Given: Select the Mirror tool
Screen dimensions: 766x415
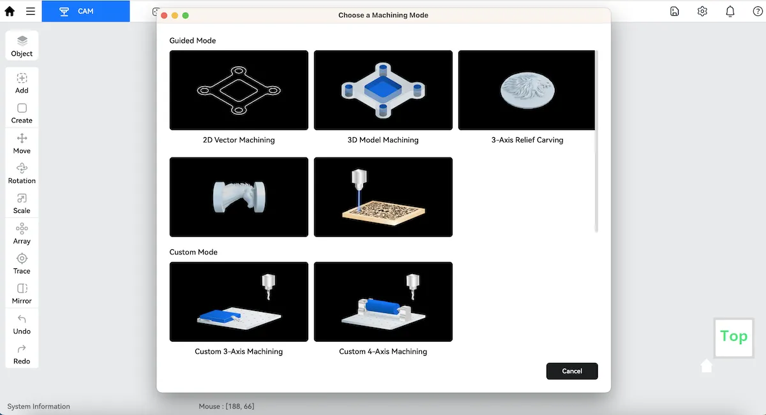Looking at the screenshot, I should coord(22,288).
